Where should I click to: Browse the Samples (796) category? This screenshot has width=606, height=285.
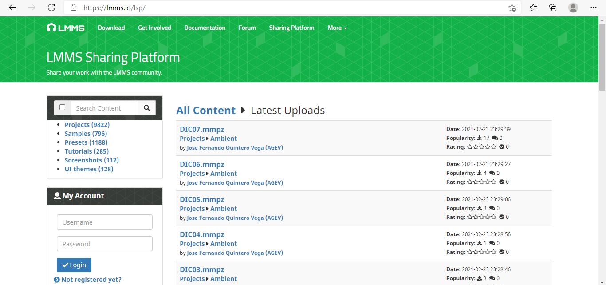coord(86,134)
